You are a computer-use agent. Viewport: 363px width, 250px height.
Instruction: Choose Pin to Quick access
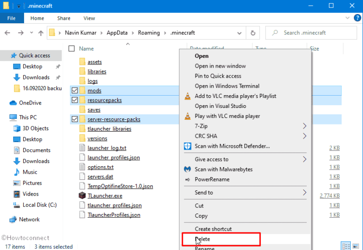click(x=218, y=76)
